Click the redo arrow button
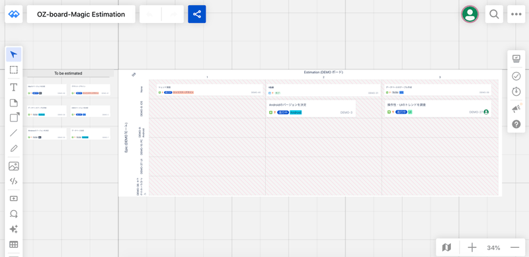529x257 pixels. (x=173, y=14)
